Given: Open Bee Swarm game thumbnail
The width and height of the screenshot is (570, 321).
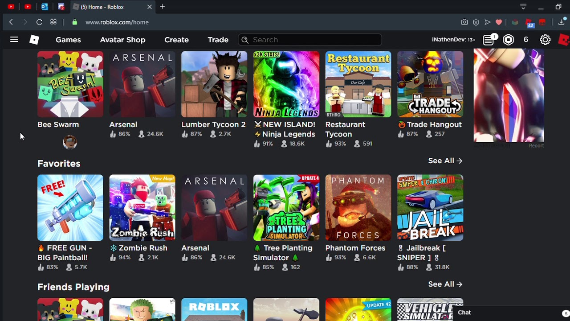Looking at the screenshot, I should click(70, 84).
